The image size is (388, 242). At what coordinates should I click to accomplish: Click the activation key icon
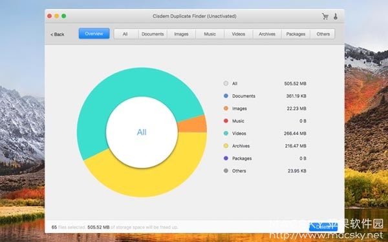coord(336,16)
